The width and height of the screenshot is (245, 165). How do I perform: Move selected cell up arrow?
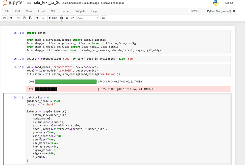tap(37, 18)
